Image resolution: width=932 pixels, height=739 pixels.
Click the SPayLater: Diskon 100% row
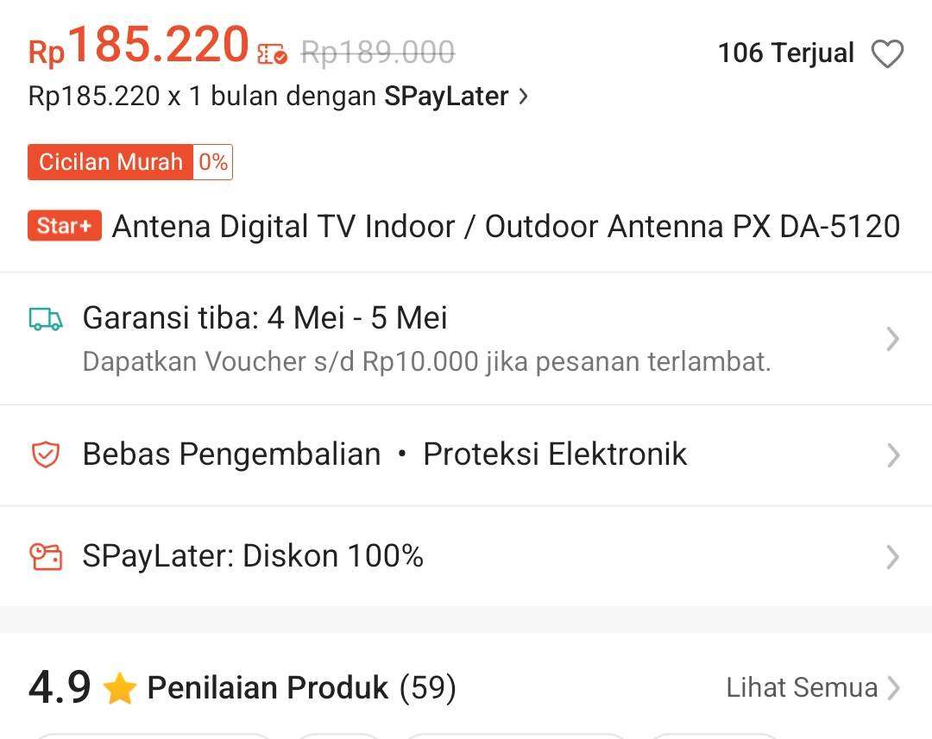pyautogui.click(x=466, y=557)
